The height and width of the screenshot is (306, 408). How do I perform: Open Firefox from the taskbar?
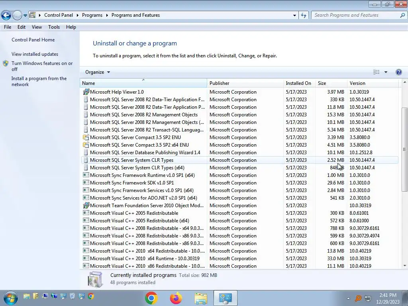176,298
